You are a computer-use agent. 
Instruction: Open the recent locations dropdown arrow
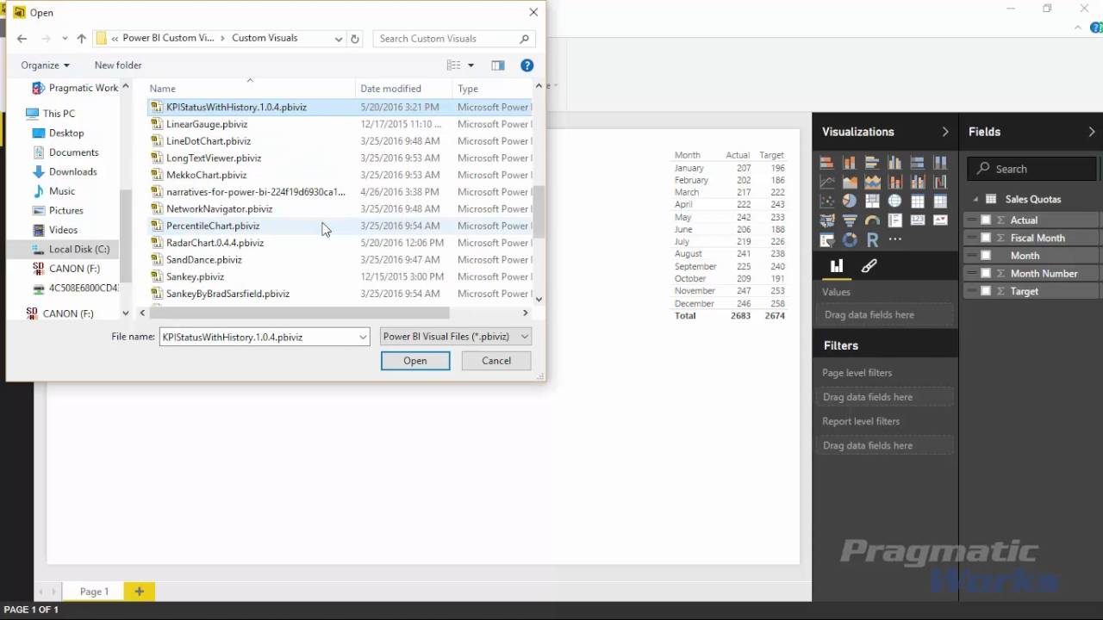point(65,39)
